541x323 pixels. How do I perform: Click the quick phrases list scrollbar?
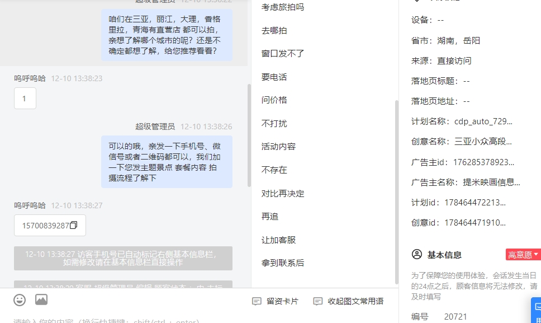396,192
